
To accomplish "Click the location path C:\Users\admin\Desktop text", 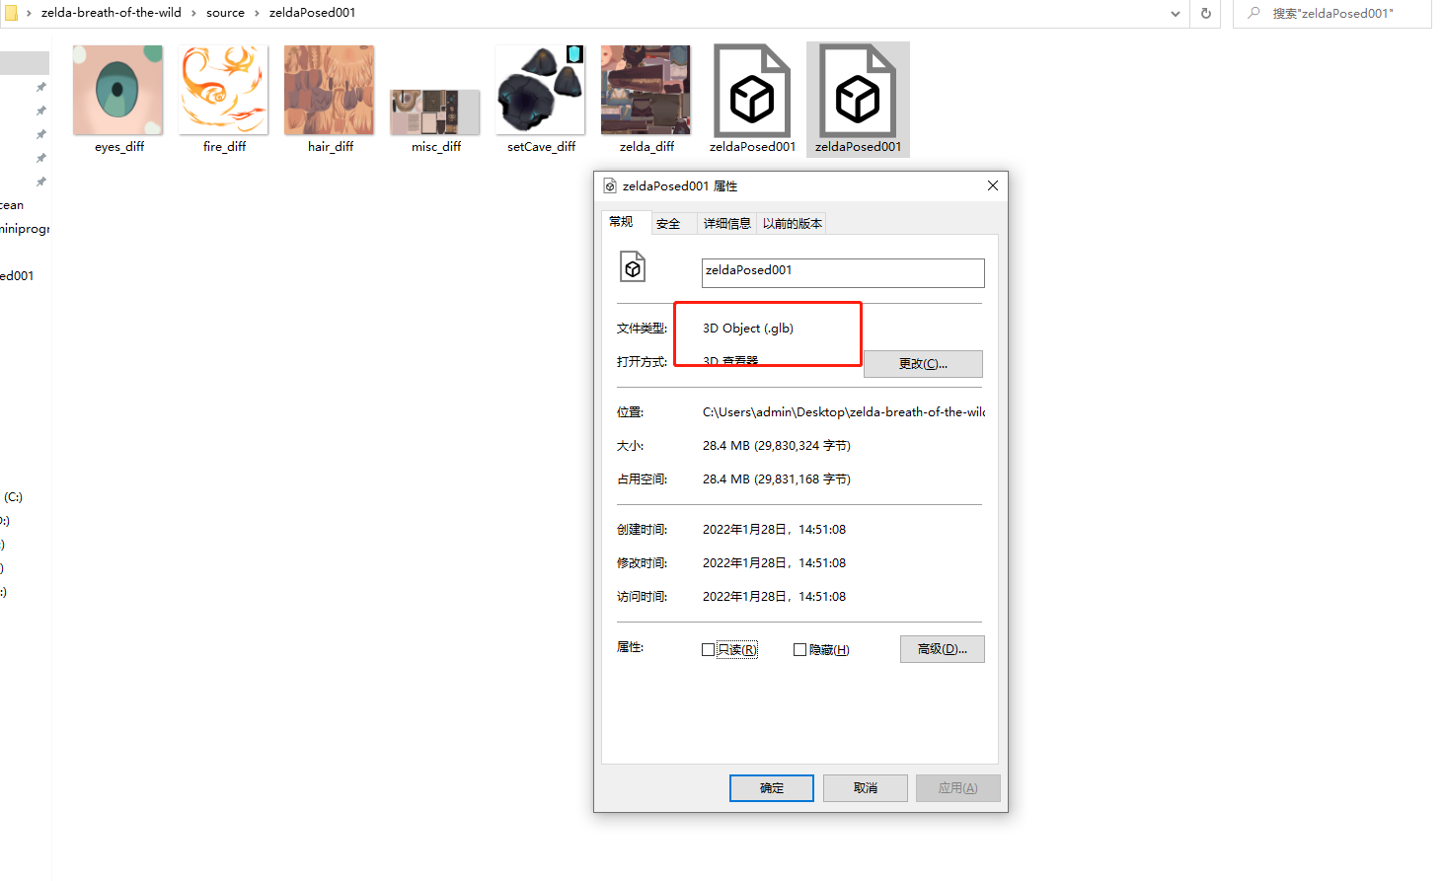I will (x=843, y=412).
